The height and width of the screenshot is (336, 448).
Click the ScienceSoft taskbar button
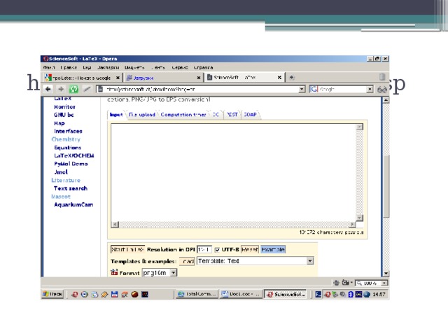pyautogui.click(x=286, y=294)
